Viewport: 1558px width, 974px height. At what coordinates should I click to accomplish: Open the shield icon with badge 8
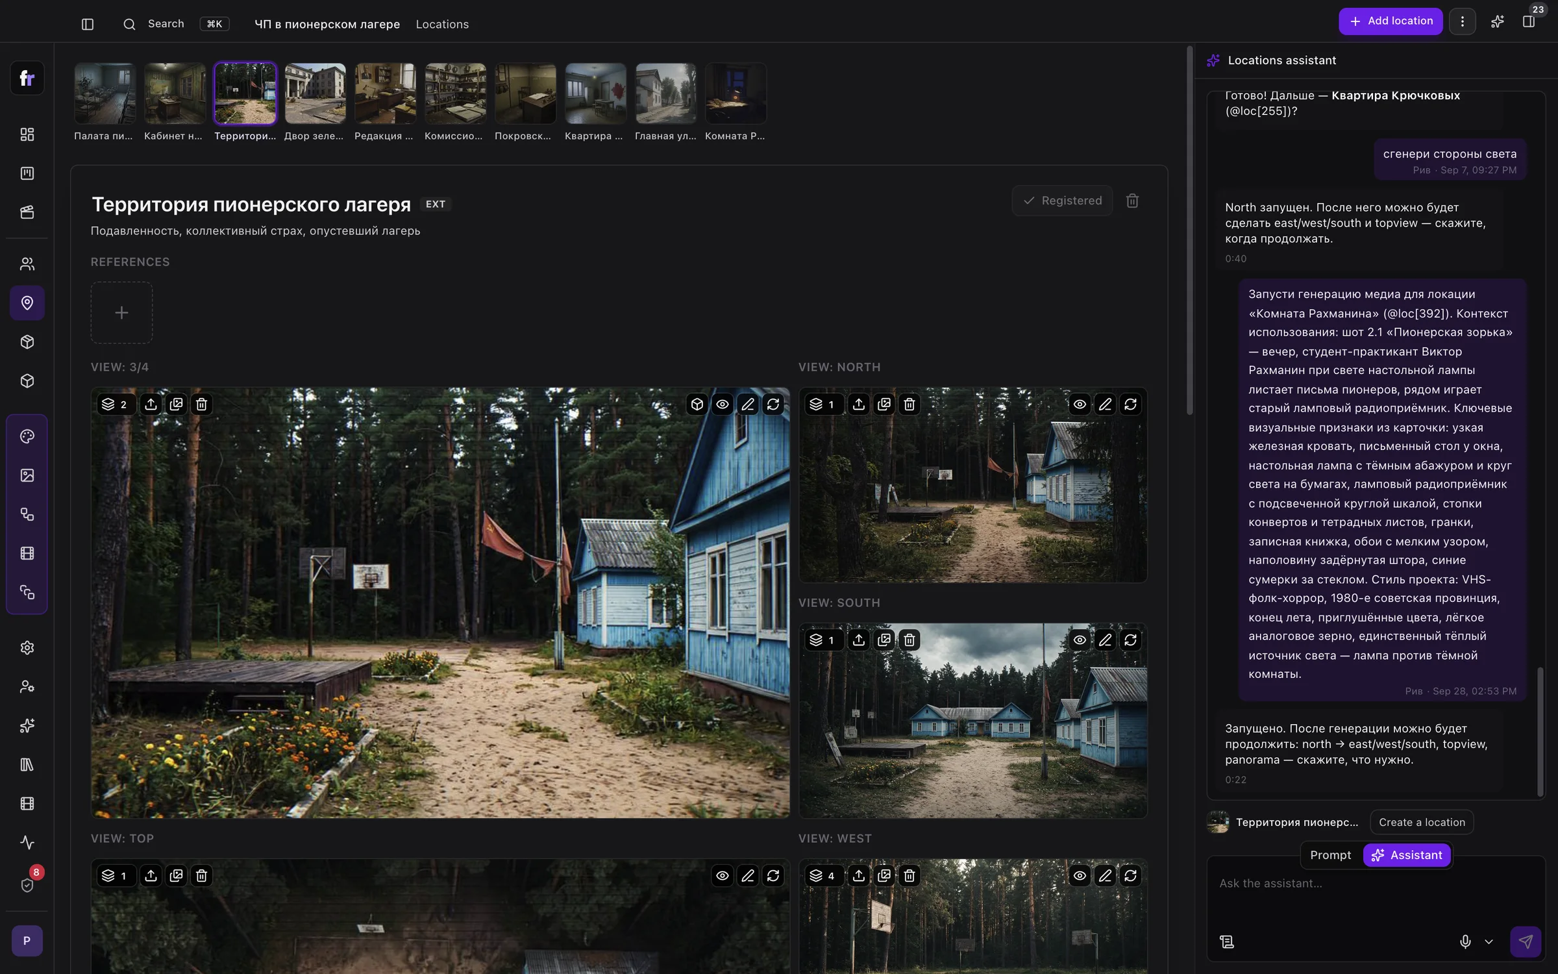click(x=27, y=884)
